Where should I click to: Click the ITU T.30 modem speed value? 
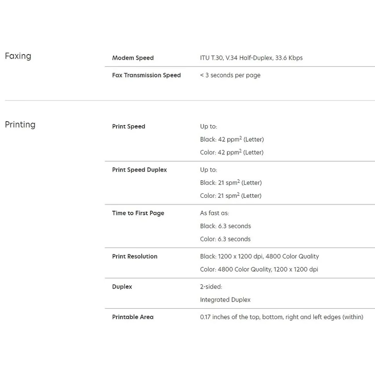pyautogui.click(x=251, y=58)
